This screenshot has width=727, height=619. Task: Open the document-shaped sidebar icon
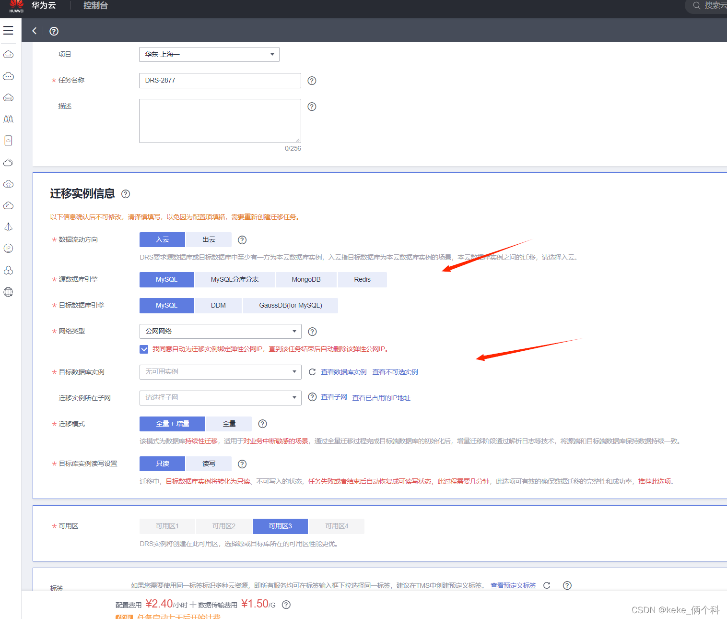coord(8,141)
